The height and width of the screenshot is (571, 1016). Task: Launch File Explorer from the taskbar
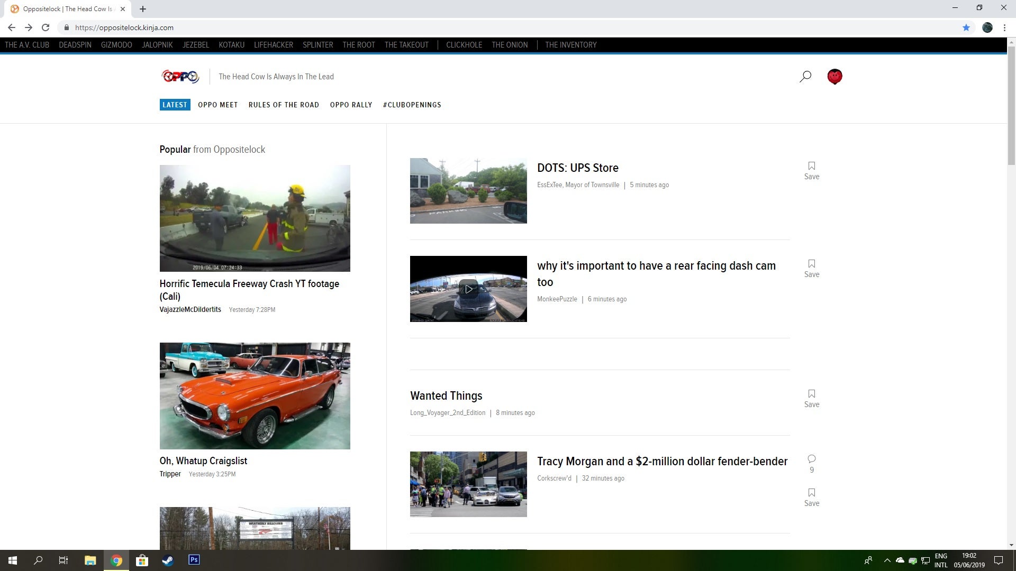(x=90, y=560)
